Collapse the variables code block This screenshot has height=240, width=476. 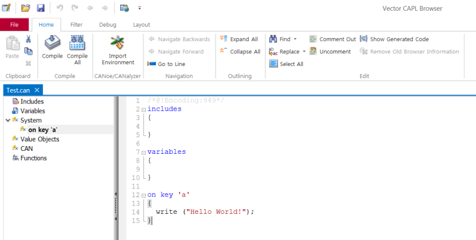[x=144, y=153]
